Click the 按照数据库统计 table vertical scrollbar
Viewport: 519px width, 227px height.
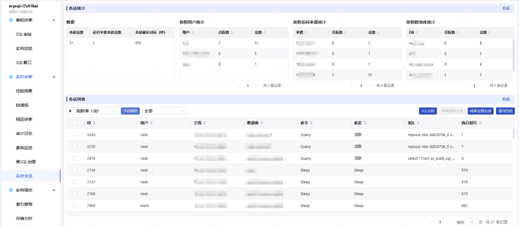tap(514, 55)
